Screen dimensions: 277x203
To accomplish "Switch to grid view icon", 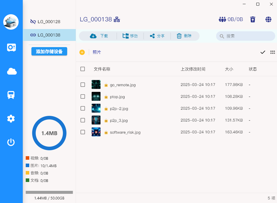I will tap(272, 52).
